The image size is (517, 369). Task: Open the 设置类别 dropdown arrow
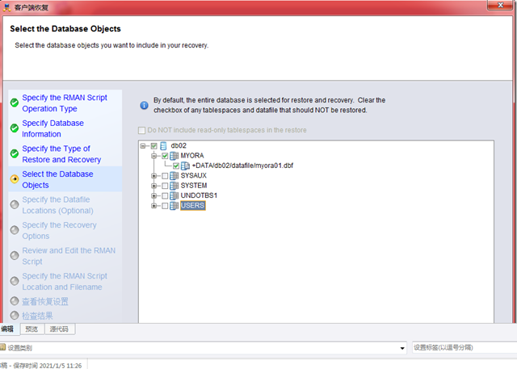[x=402, y=348]
